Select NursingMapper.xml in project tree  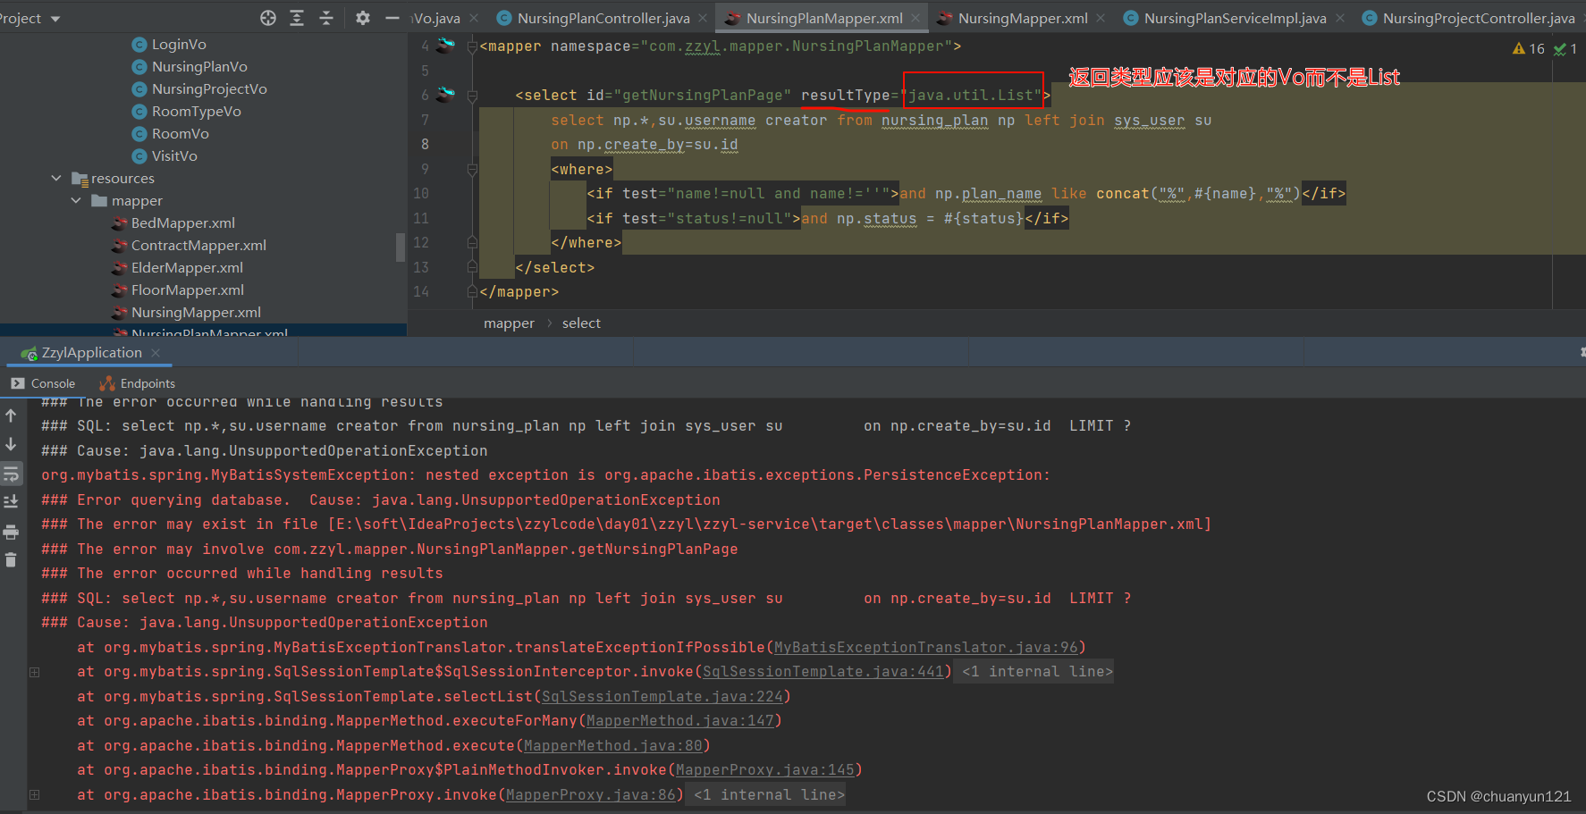click(x=195, y=312)
